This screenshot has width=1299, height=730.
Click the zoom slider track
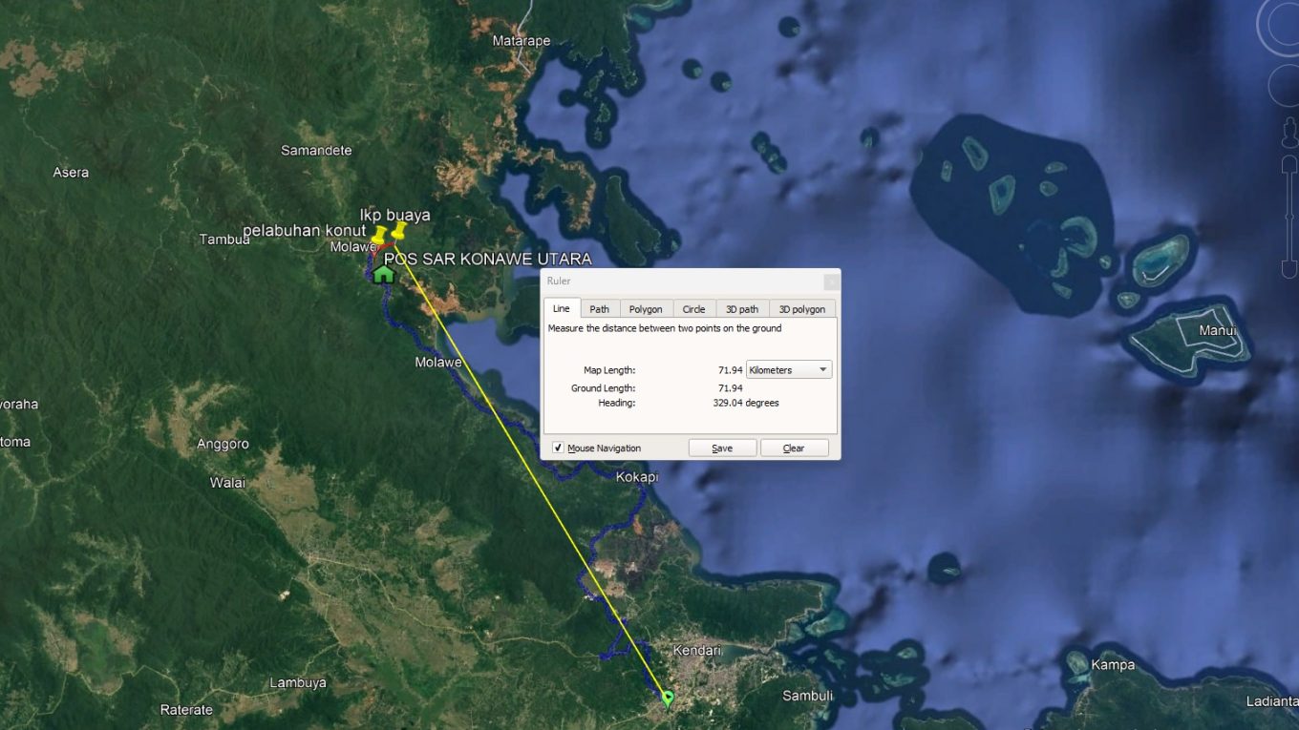click(x=1288, y=219)
